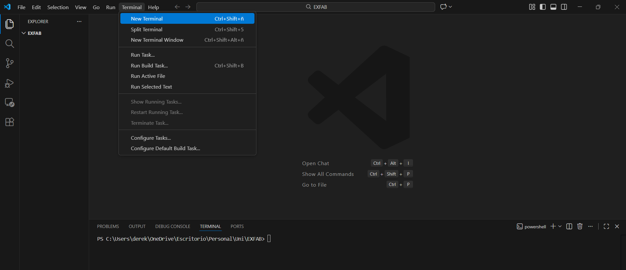This screenshot has height=270, width=626.
Task: Switch to the PORTS tab
Action: 237,226
